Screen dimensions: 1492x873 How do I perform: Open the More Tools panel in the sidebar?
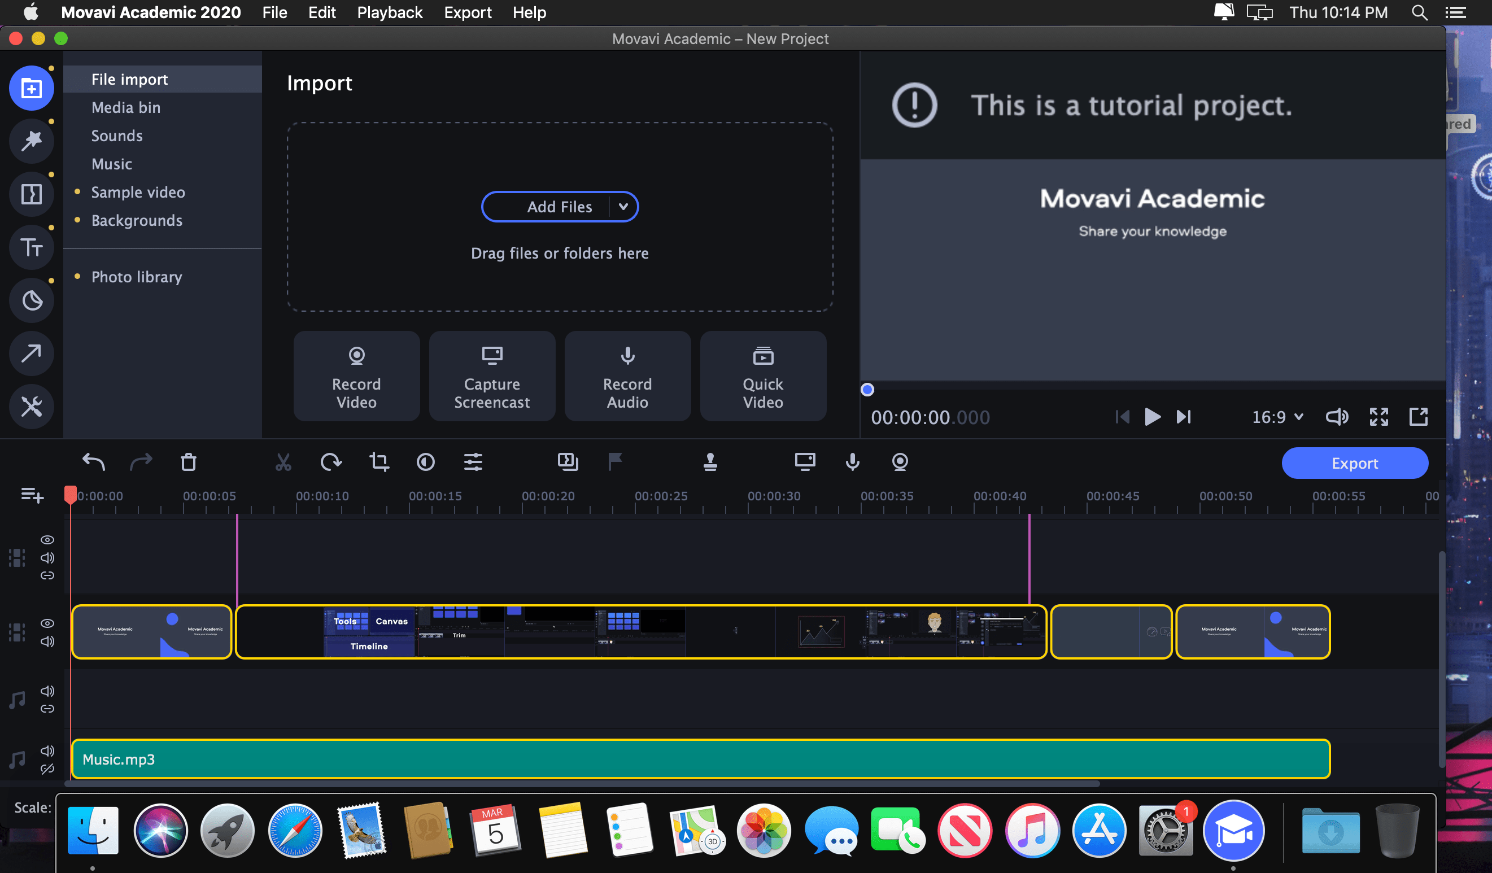pyautogui.click(x=32, y=407)
